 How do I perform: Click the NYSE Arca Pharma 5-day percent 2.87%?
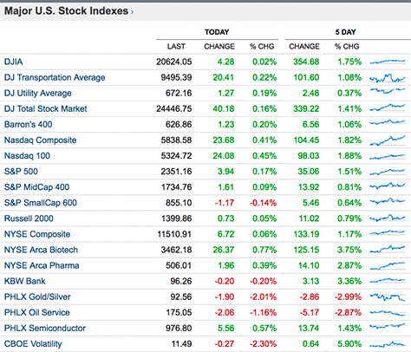click(349, 265)
